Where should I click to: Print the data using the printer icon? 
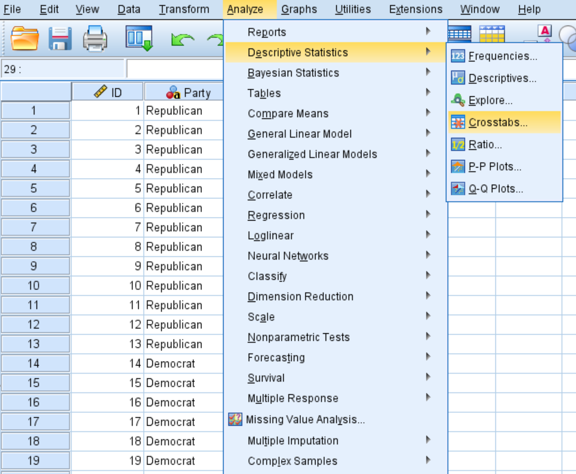(x=94, y=37)
